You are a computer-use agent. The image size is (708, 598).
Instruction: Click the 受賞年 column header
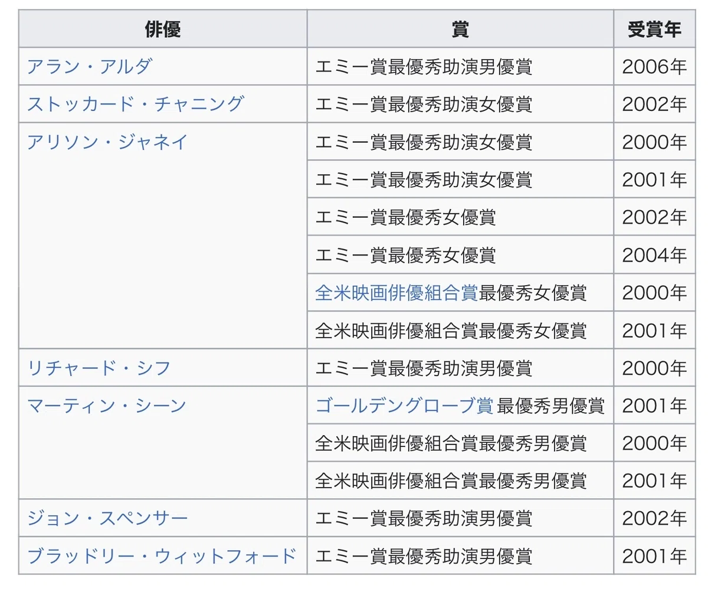654,29
